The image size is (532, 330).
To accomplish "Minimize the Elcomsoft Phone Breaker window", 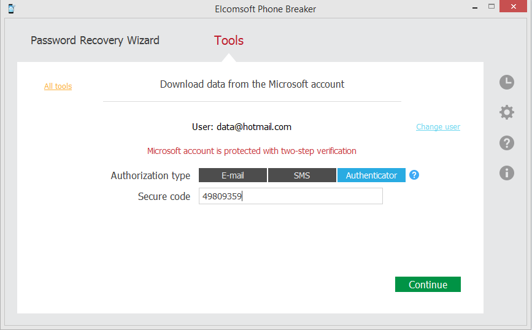I will coord(475,7).
